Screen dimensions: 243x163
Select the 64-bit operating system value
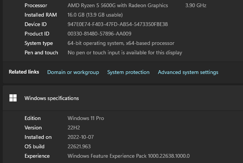click(121, 43)
